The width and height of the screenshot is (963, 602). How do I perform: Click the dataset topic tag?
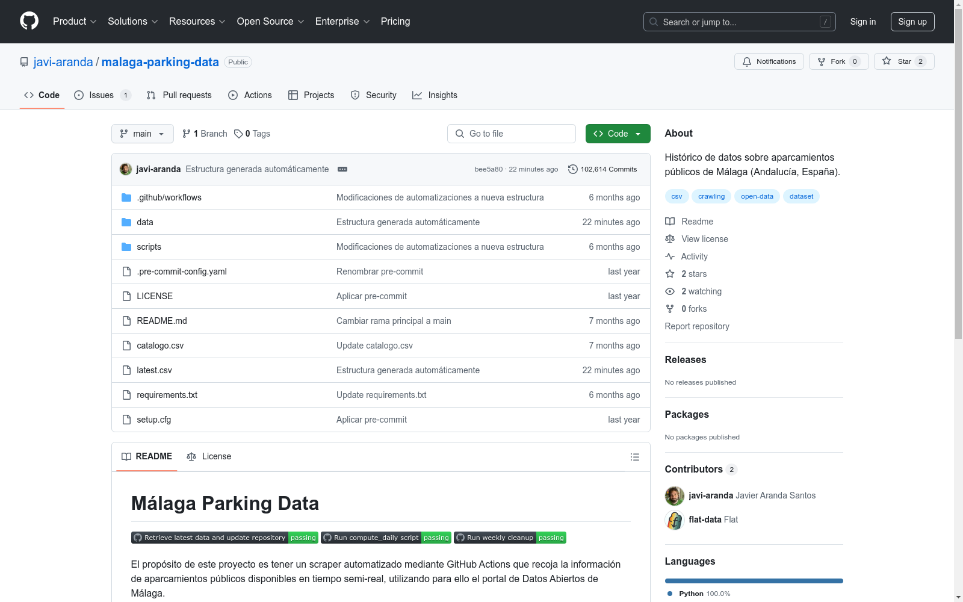[x=801, y=196]
